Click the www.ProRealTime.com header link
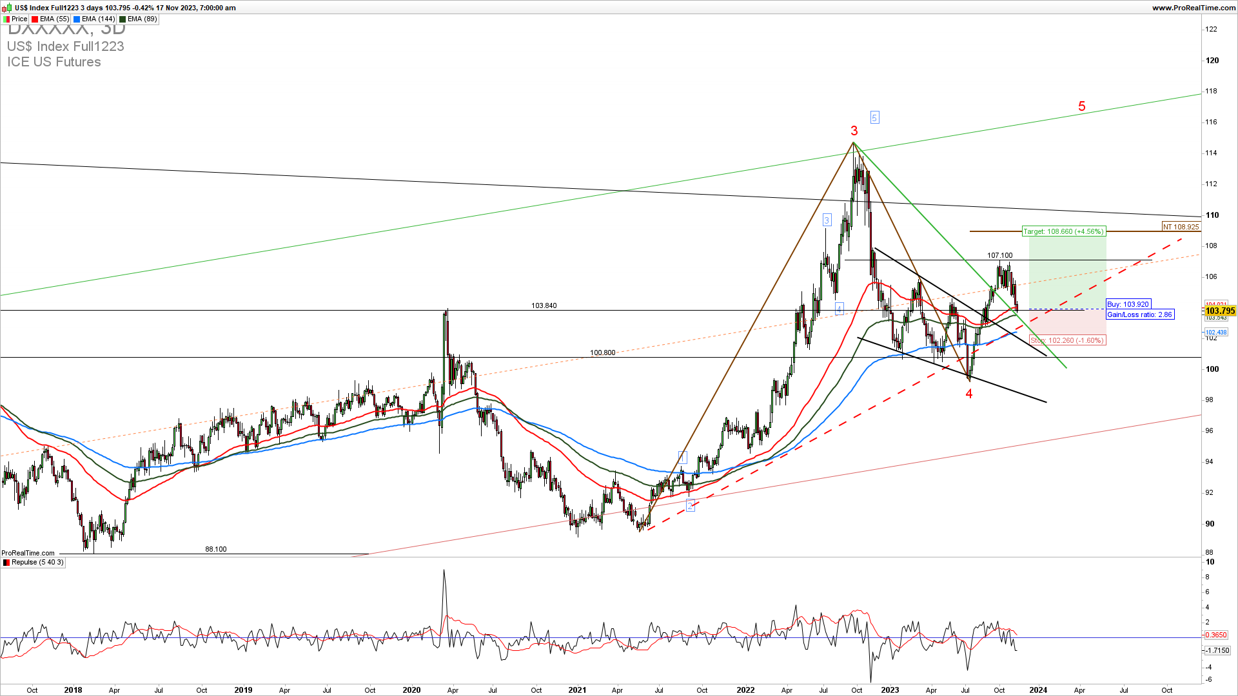This screenshot has width=1238, height=696. (x=1194, y=8)
